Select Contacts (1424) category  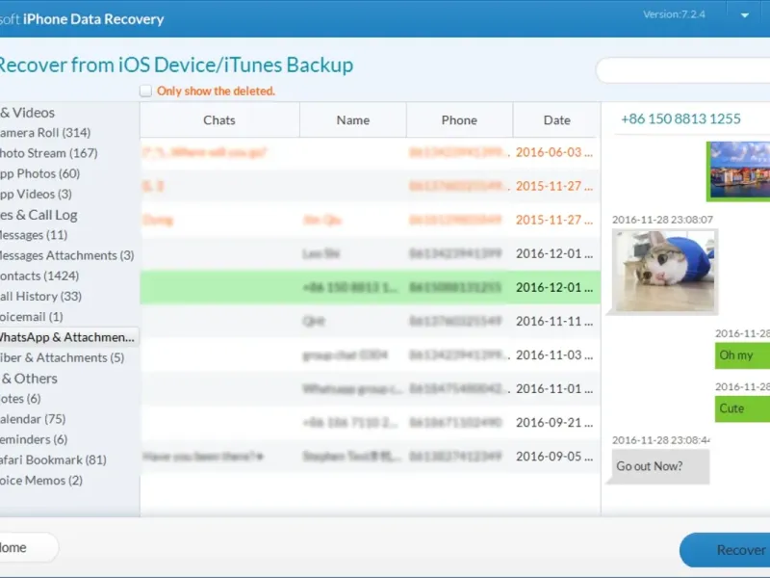(39, 276)
